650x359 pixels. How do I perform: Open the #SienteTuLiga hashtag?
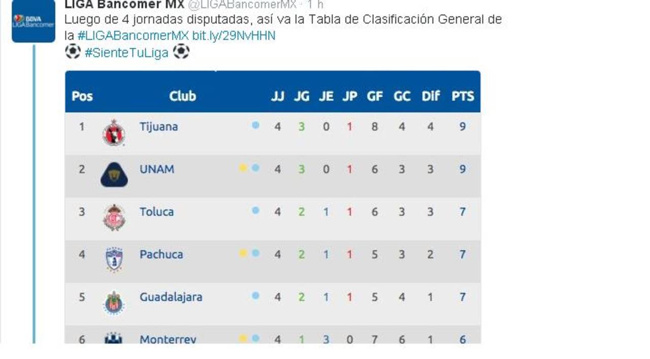tap(126, 53)
